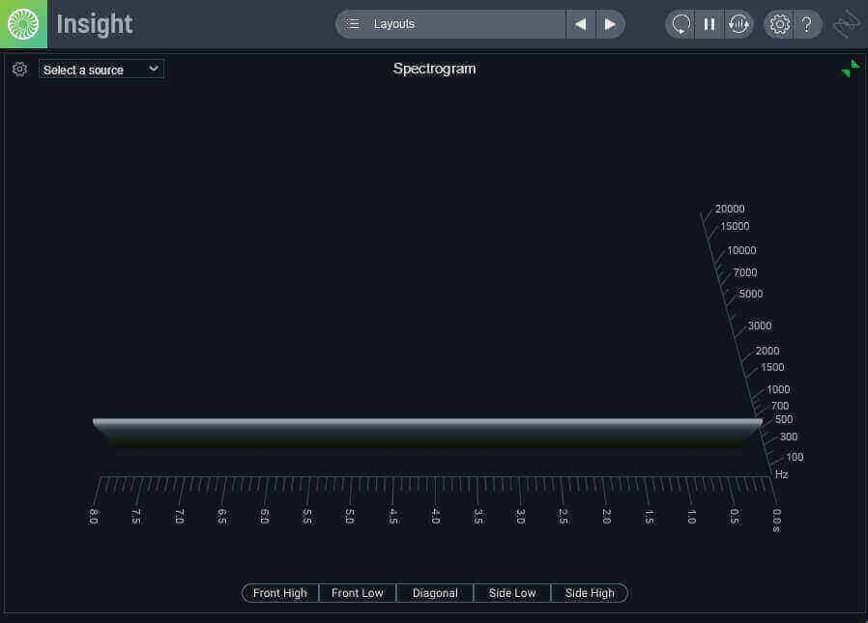
Task: Switch to Diagonal view
Action: [435, 592]
